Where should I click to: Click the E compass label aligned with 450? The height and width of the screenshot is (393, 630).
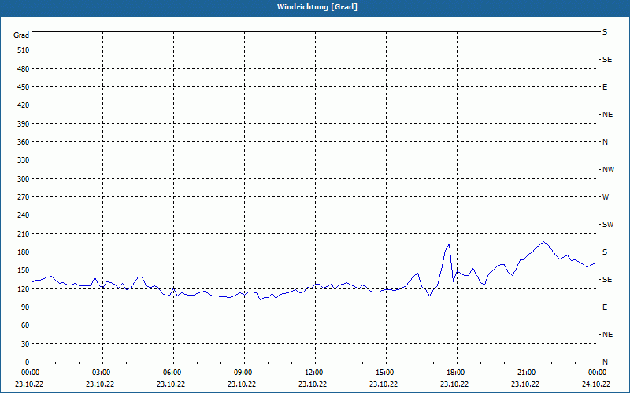coord(605,87)
